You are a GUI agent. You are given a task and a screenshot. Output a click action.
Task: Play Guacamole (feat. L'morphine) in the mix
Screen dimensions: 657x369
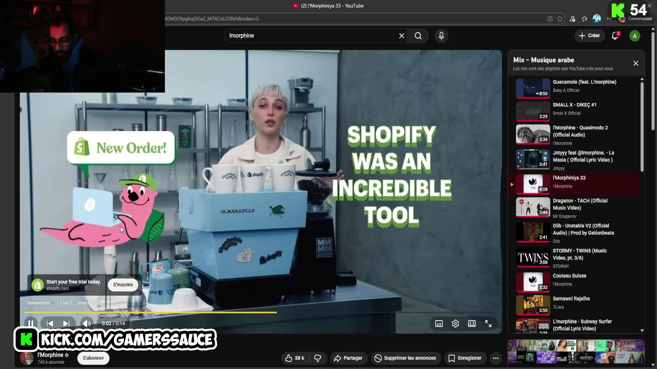tap(577, 88)
